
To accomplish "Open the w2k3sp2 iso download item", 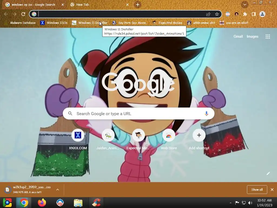I will tap(28, 189).
